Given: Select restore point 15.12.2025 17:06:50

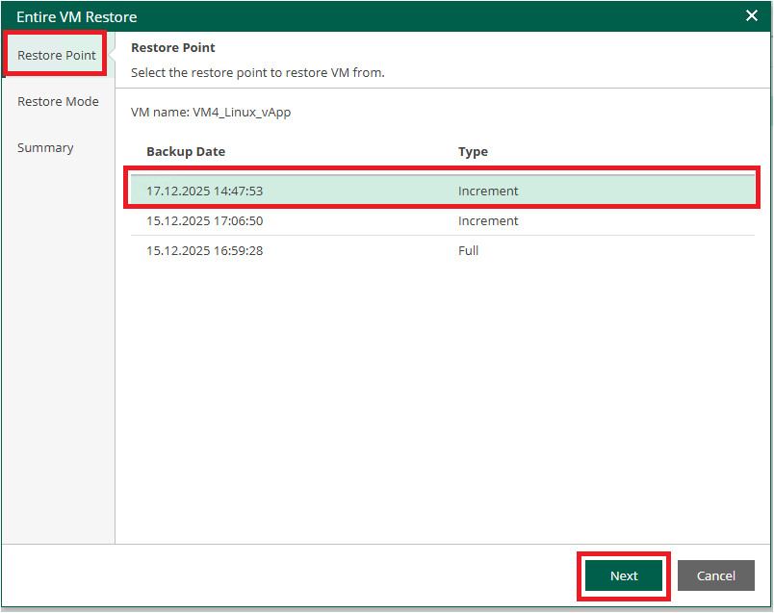Looking at the screenshot, I should 443,220.
